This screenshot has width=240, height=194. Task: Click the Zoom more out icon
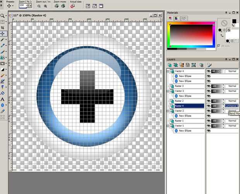pos(57,6)
